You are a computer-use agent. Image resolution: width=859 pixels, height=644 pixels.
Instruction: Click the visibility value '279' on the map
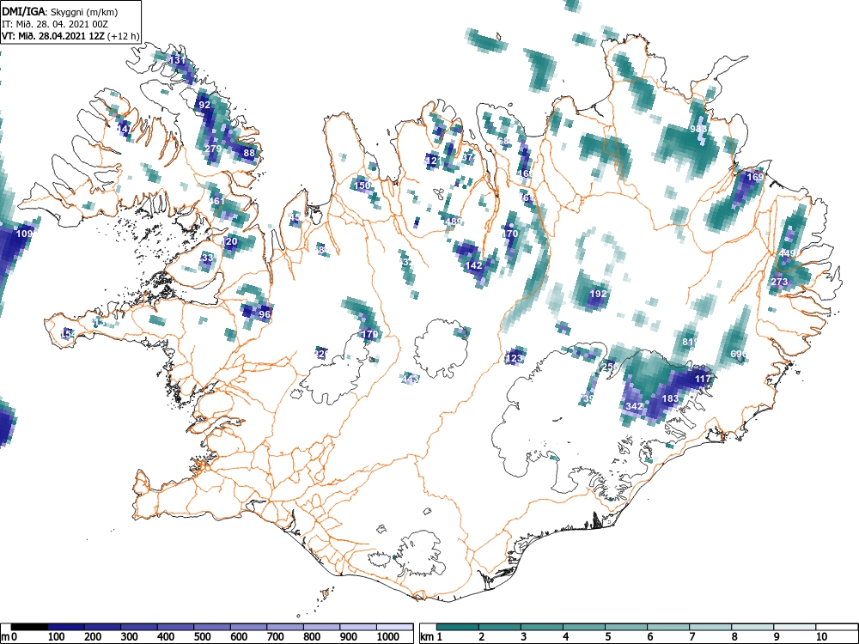click(212, 149)
